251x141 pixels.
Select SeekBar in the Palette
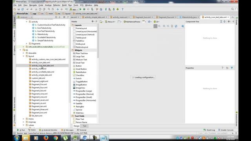click(78, 103)
